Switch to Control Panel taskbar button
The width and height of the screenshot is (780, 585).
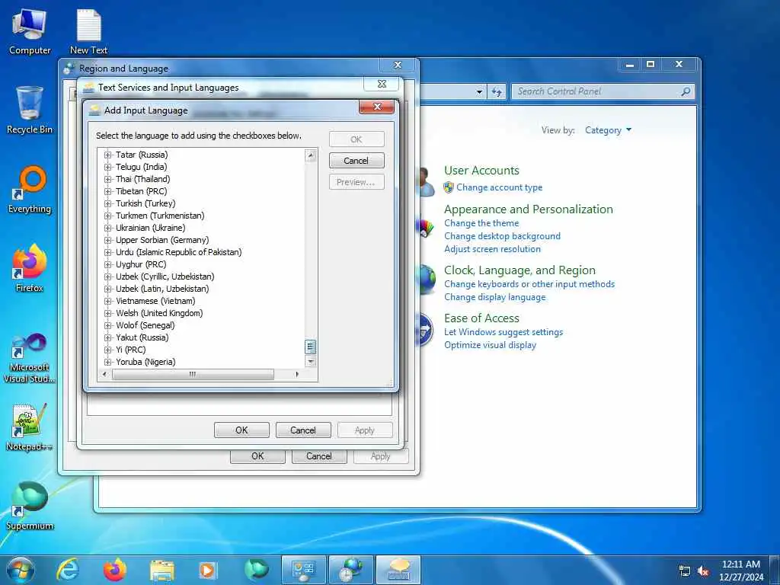point(304,570)
